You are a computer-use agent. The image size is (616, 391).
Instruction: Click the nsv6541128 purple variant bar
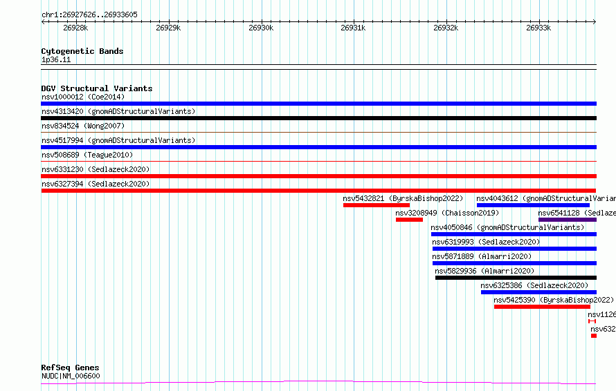point(568,220)
